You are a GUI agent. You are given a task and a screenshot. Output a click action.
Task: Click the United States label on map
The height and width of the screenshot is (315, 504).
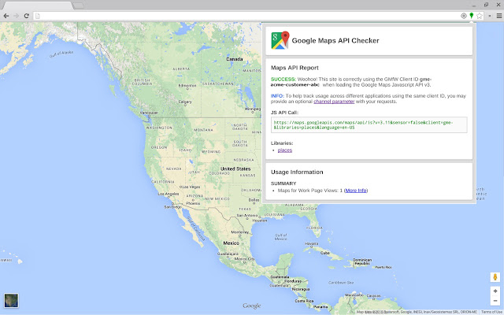coord(235,169)
